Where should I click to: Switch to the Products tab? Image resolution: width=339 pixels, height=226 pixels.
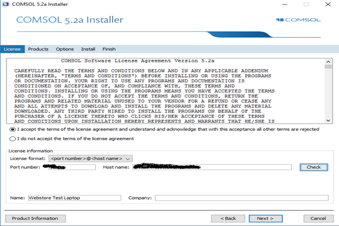click(x=38, y=49)
